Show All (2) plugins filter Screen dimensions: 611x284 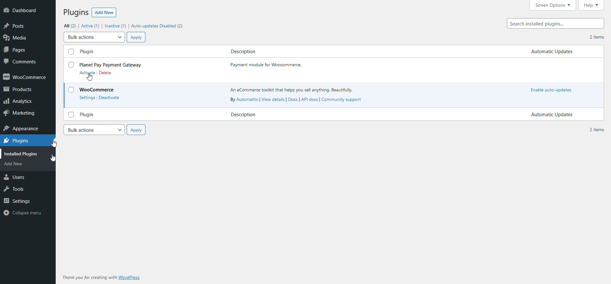70,26
